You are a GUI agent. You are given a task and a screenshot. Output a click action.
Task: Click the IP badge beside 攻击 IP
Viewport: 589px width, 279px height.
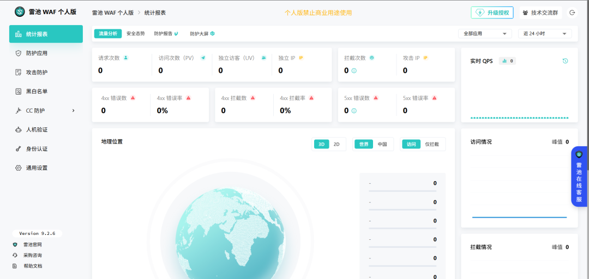click(425, 58)
